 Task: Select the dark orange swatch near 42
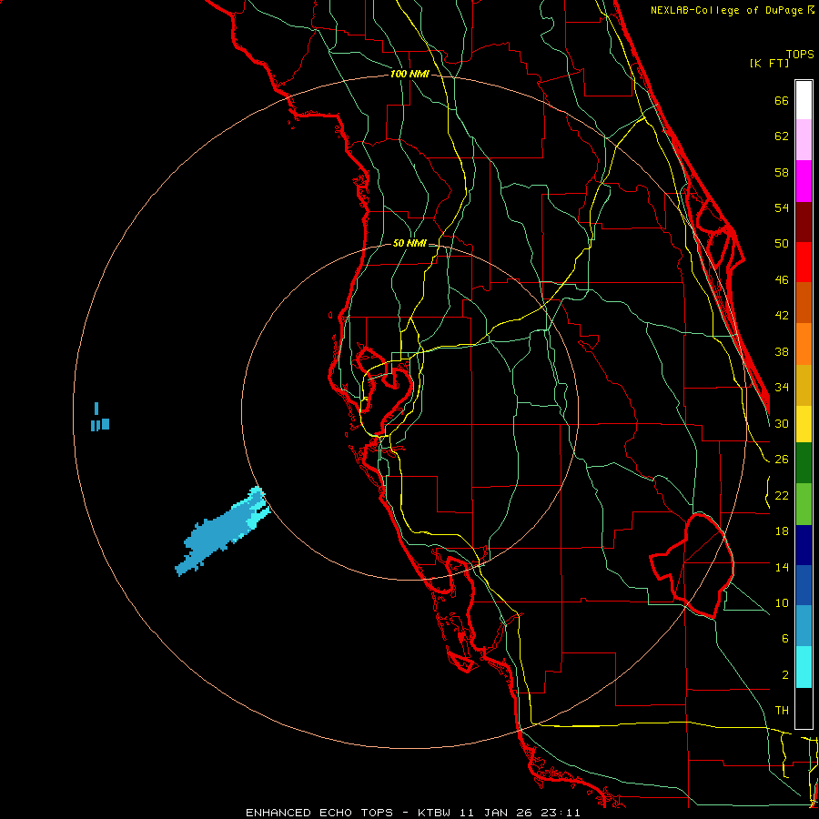[804, 303]
